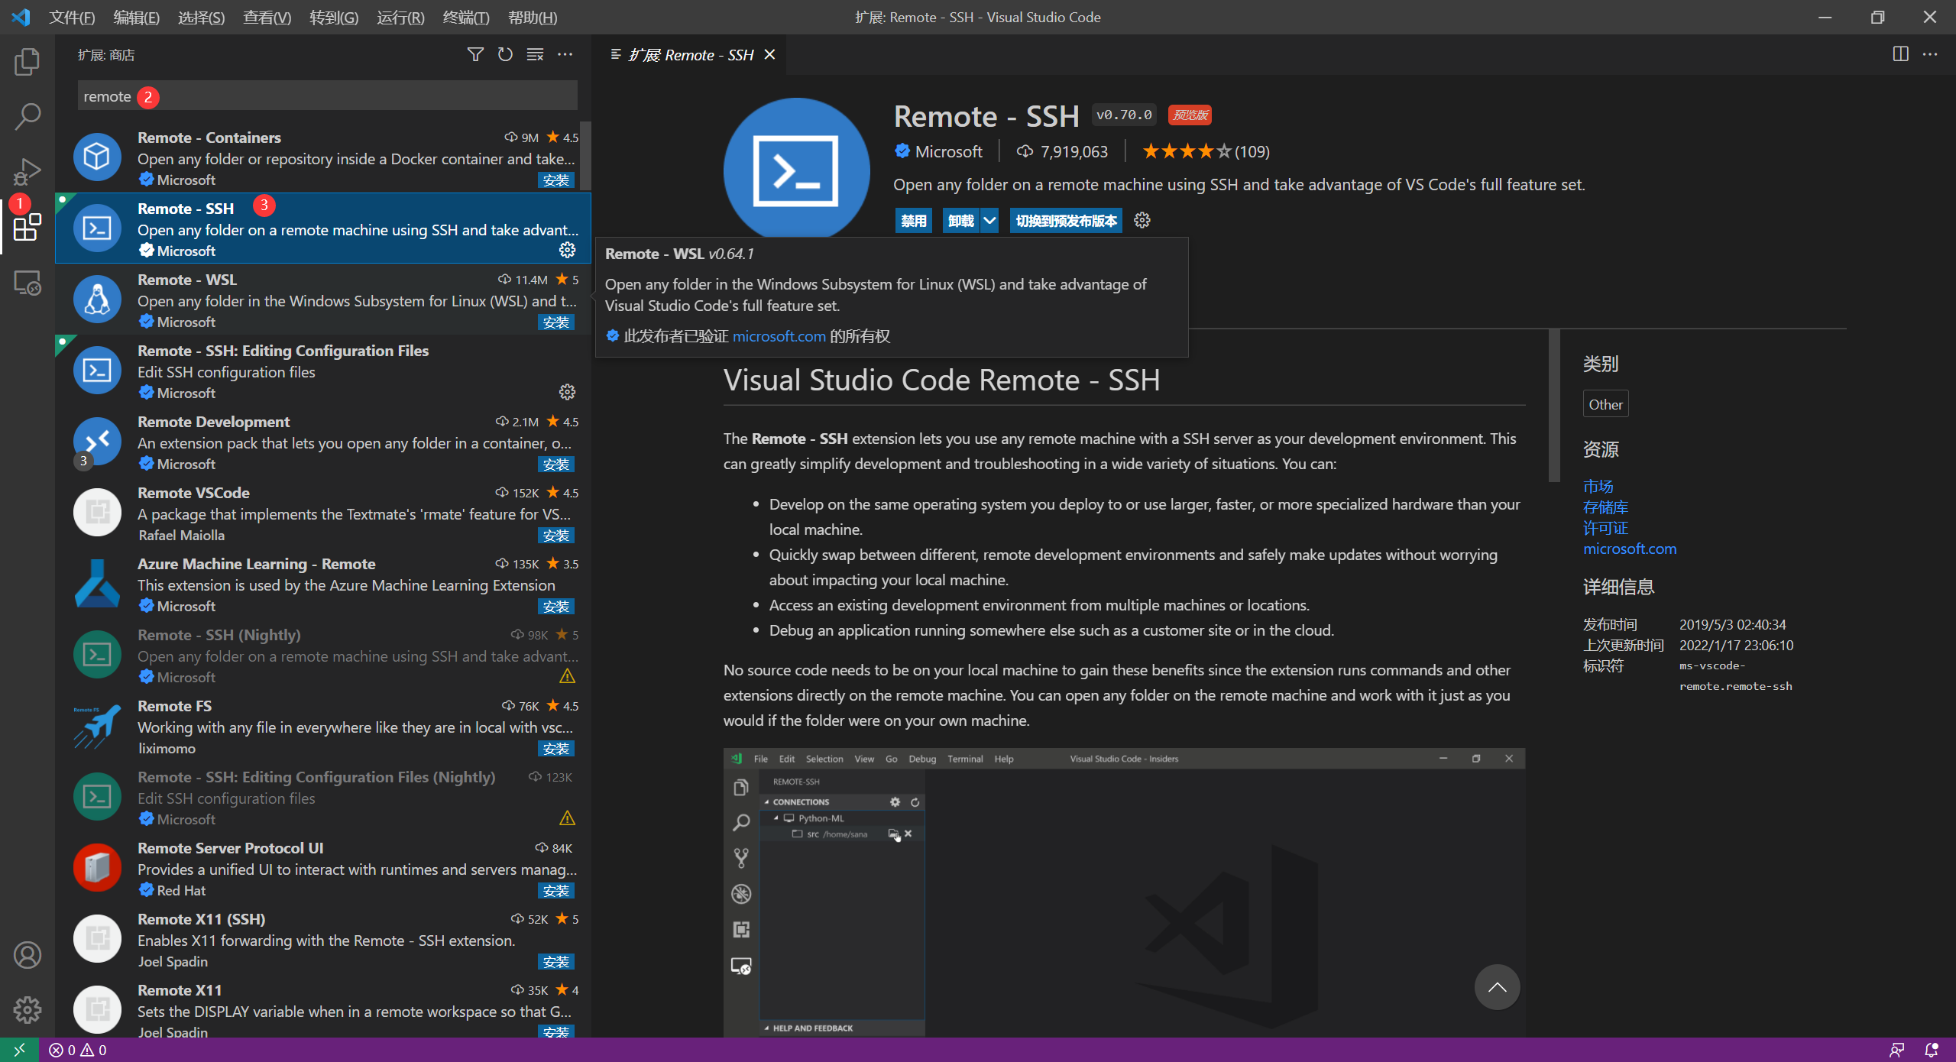Open microsoft.com link under resources
Screen dimensions: 1956x1062
pyautogui.click(x=1630, y=549)
